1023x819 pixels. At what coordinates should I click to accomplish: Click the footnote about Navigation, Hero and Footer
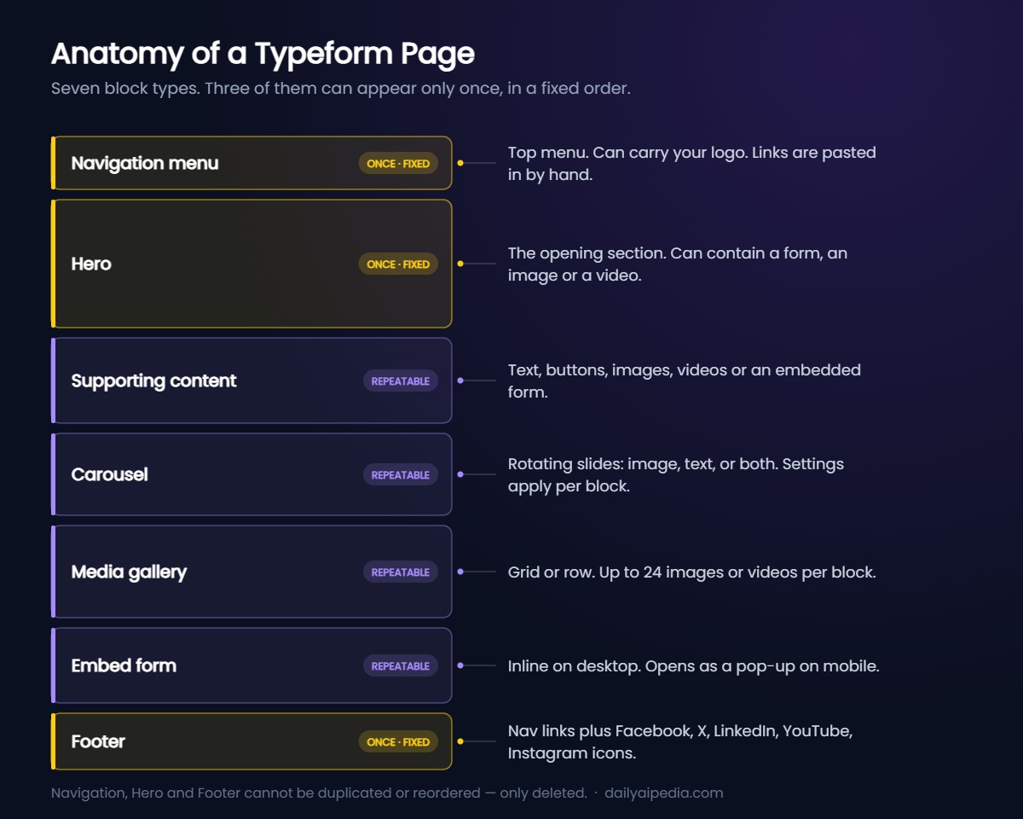tap(319, 793)
